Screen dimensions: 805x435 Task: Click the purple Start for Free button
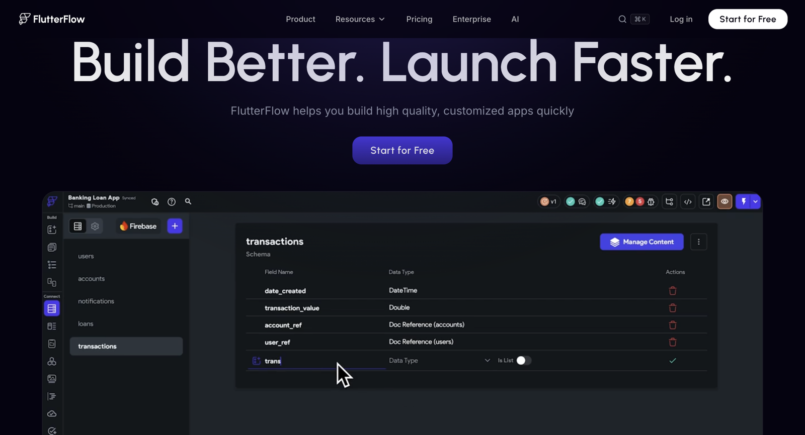pyautogui.click(x=402, y=150)
